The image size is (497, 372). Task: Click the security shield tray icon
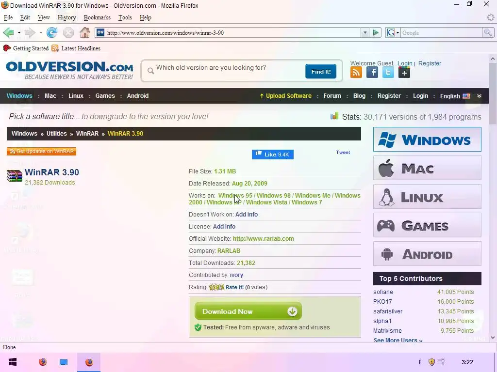(x=431, y=362)
